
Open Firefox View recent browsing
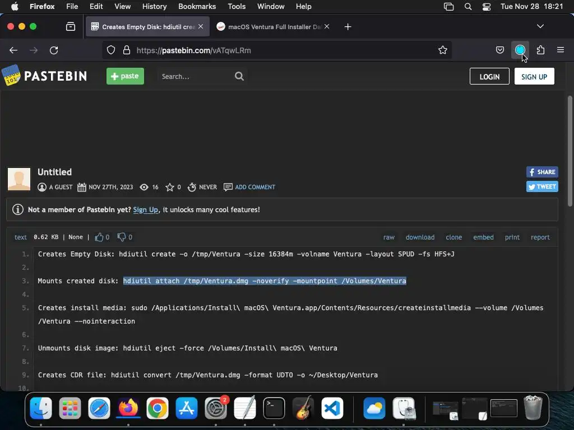click(70, 26)
